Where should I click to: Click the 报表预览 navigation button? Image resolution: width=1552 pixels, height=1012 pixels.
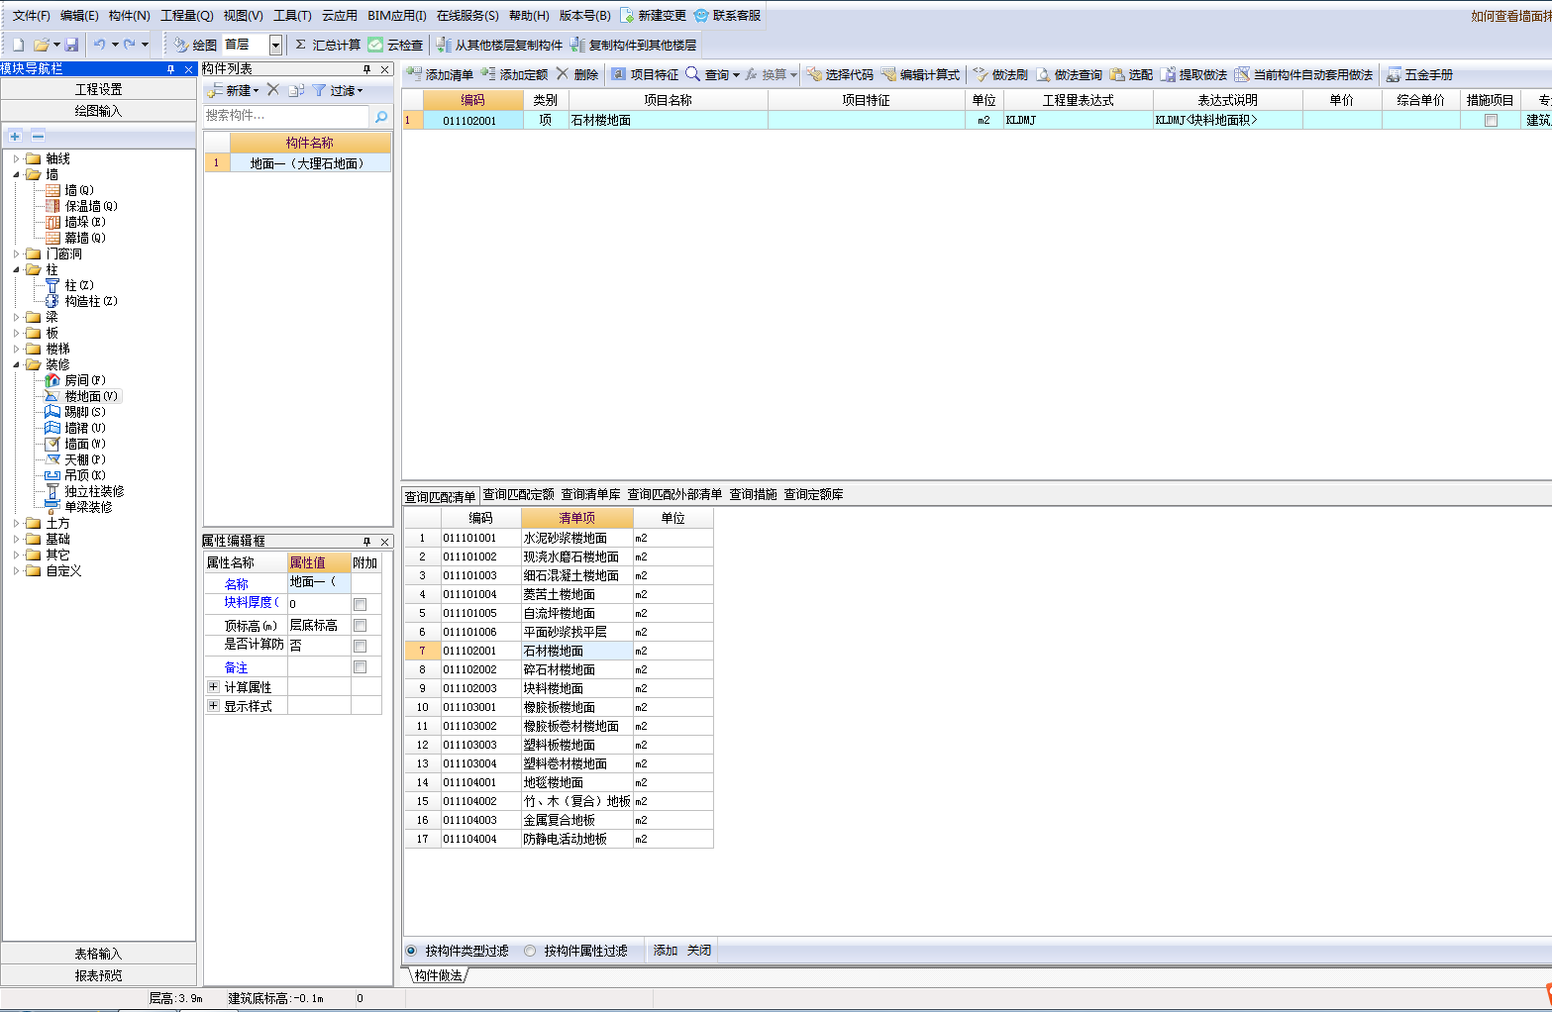pos(98,975)
